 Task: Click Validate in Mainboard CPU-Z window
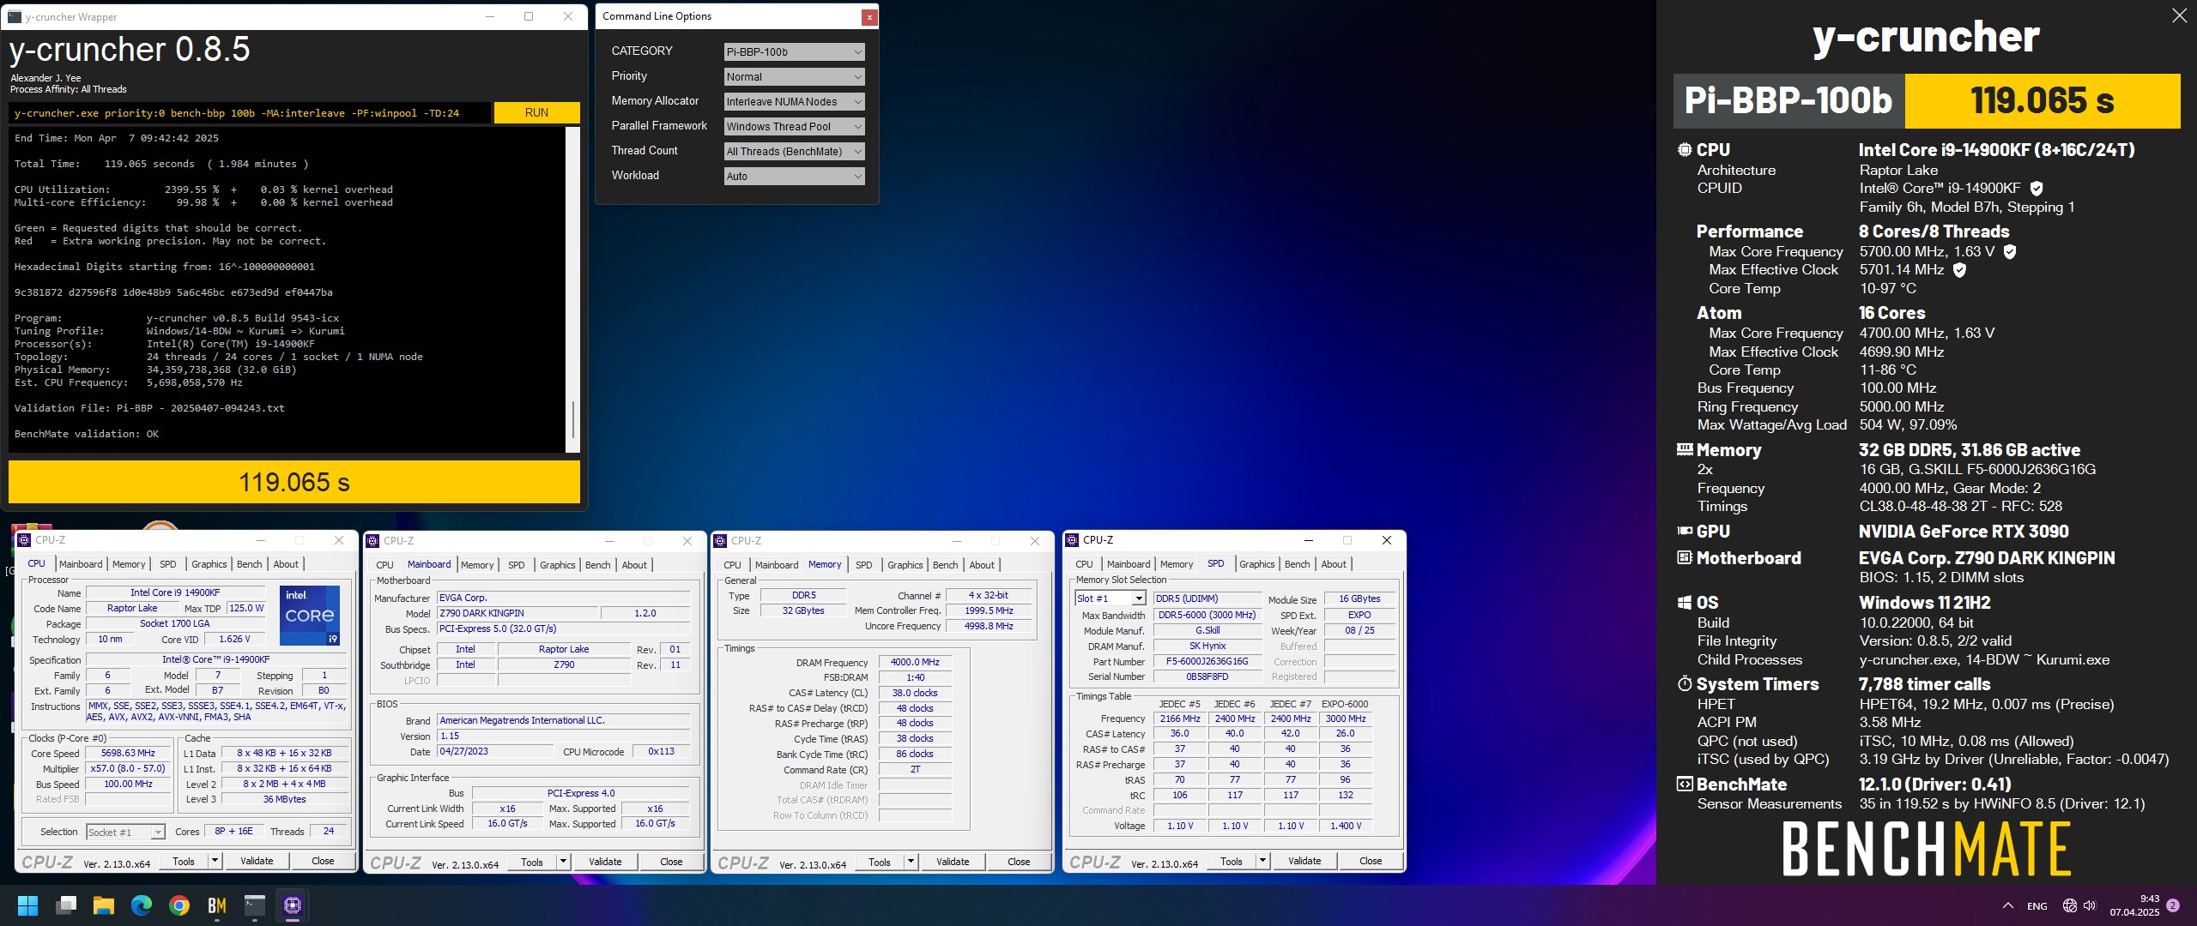(605, 862)
